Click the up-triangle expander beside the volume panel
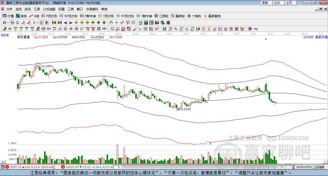This screenshot has width=328, height=176. 3,162
